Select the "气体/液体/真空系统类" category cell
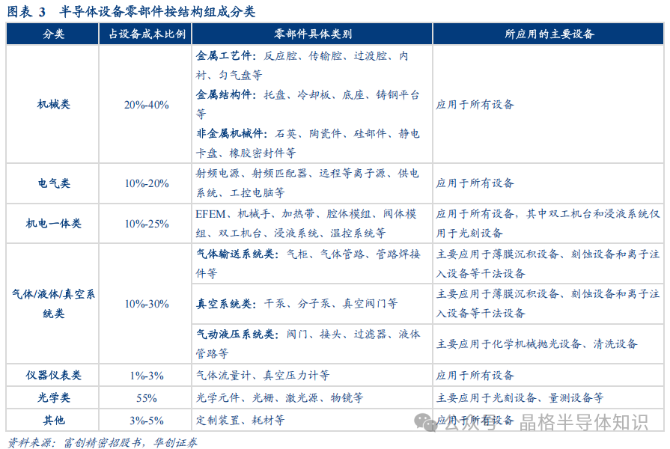This screenshot has height=449, width=670. 53,303
